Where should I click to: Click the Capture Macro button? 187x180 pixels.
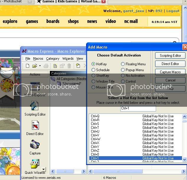(170, 72)
